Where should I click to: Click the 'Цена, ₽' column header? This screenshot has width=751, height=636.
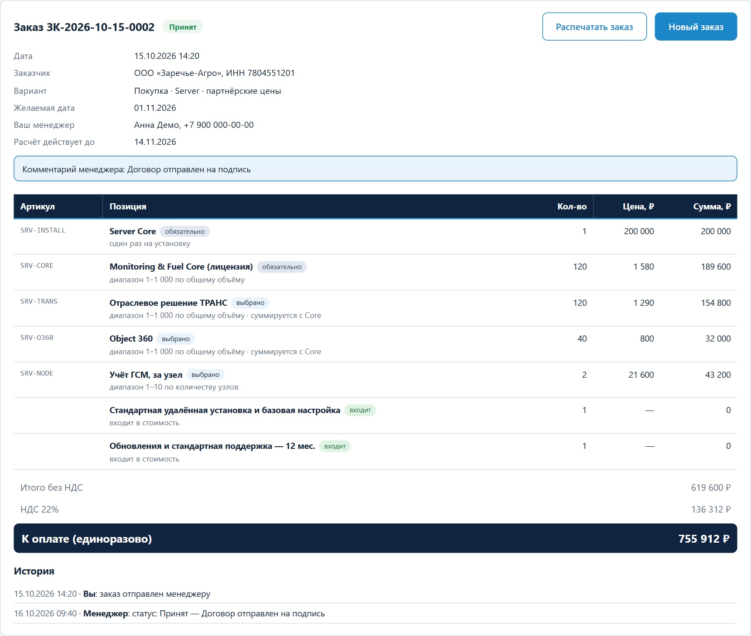coord(638,206)
